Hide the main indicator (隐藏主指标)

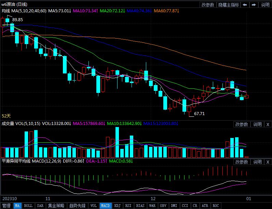229,5
